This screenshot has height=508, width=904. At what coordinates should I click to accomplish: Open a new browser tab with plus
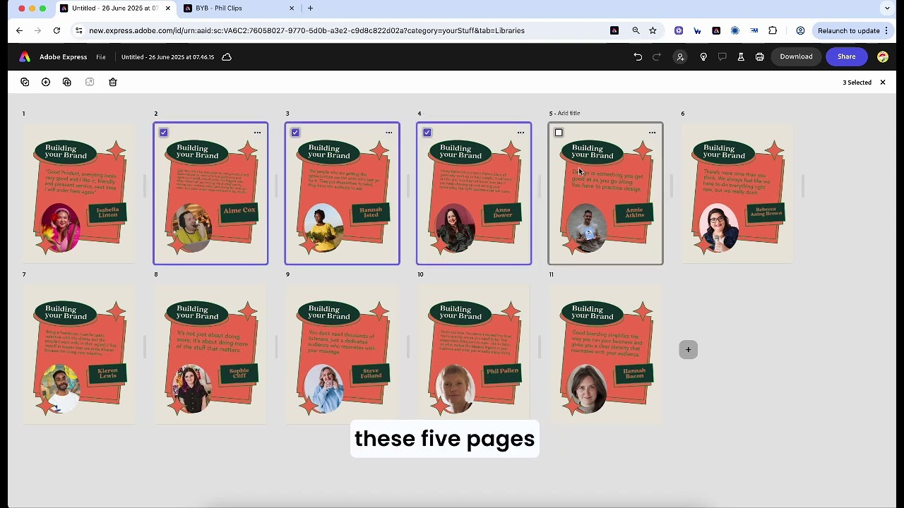click(x=310, y=8)
